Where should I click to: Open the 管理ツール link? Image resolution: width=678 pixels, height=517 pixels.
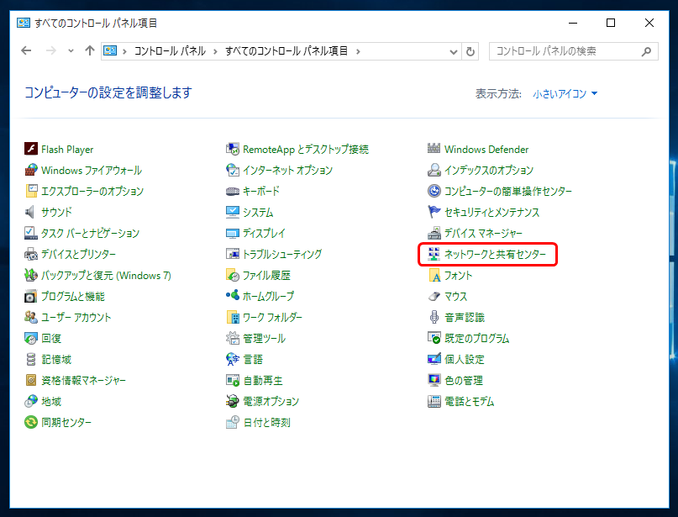pos(264,338)
